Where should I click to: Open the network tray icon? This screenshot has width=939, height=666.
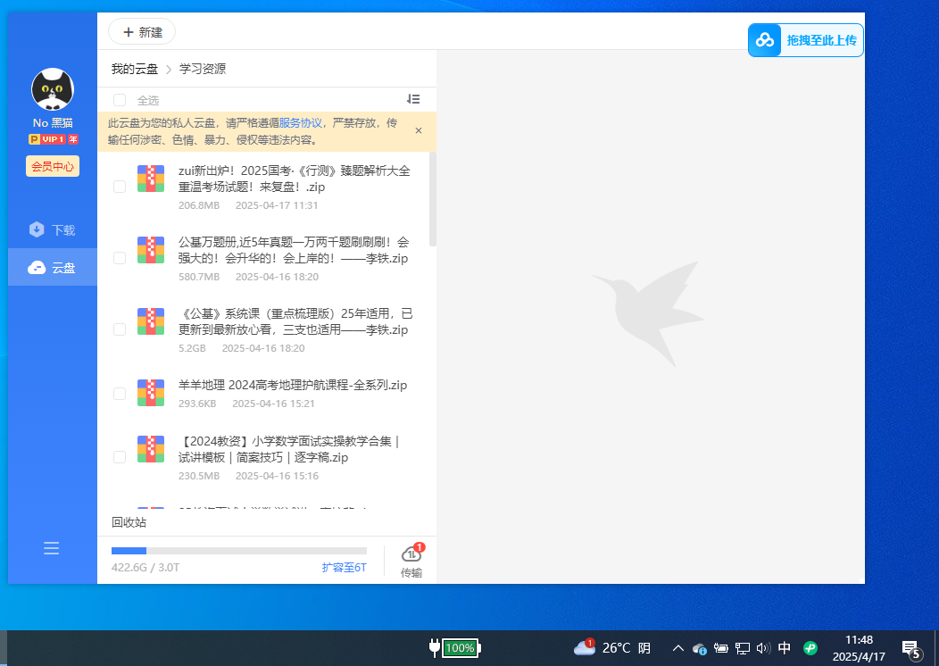(743, 648)
